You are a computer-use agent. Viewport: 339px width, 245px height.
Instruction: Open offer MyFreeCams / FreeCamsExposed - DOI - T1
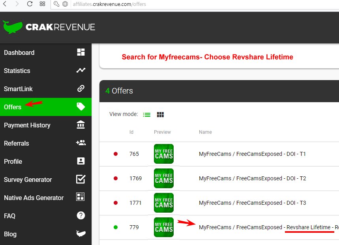click(x=252, y=154)
